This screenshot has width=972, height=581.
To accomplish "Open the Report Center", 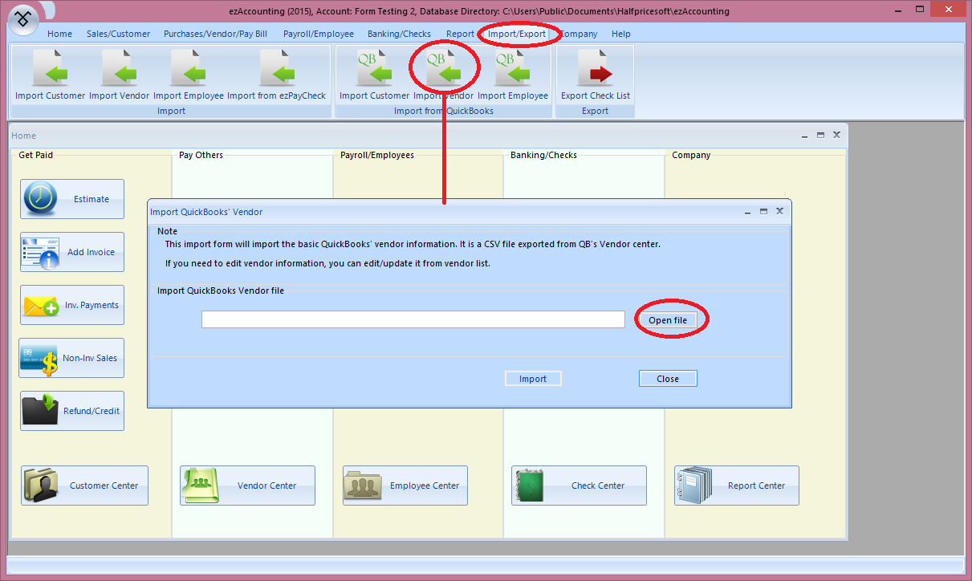I will click(736, 486).
